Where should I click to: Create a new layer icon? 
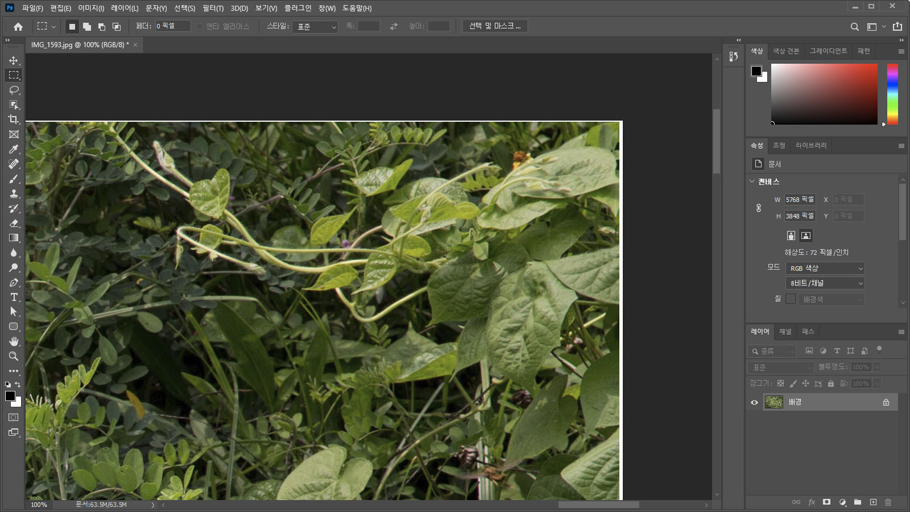(873, 502)
